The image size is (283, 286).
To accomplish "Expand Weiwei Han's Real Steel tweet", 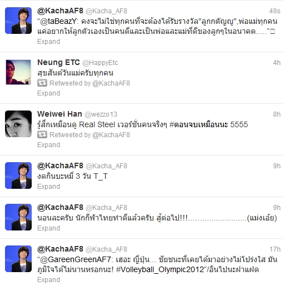I will pos(49,145).
